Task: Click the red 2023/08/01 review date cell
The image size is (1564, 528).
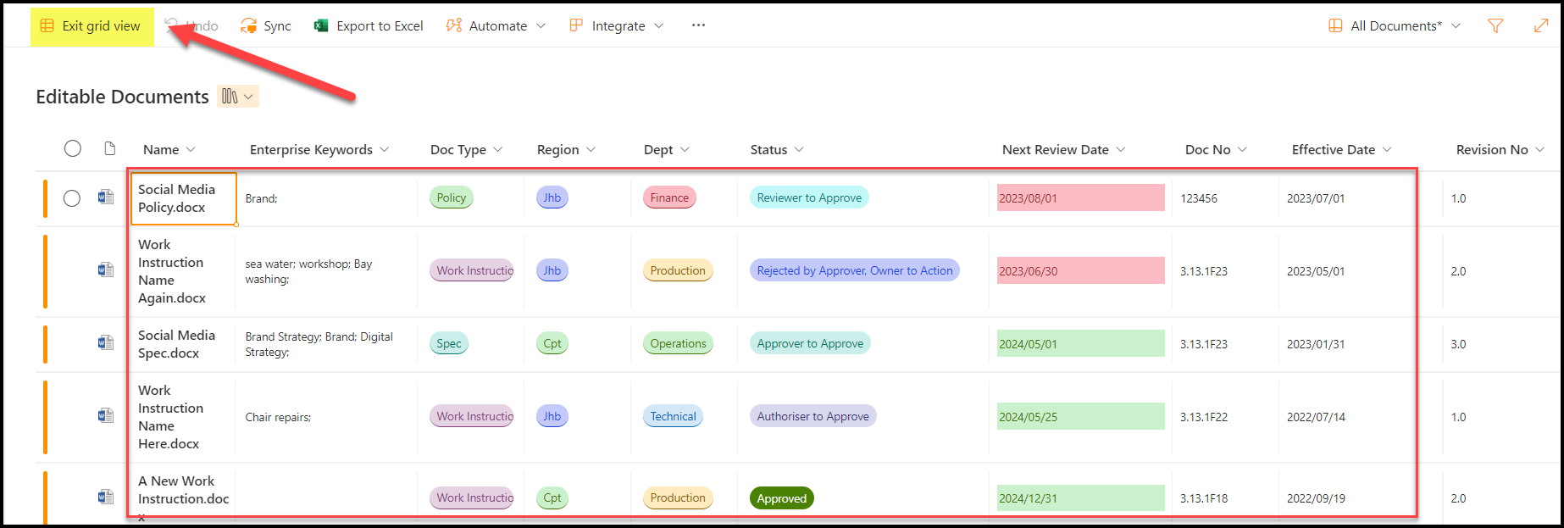Action: [1080, 198]
